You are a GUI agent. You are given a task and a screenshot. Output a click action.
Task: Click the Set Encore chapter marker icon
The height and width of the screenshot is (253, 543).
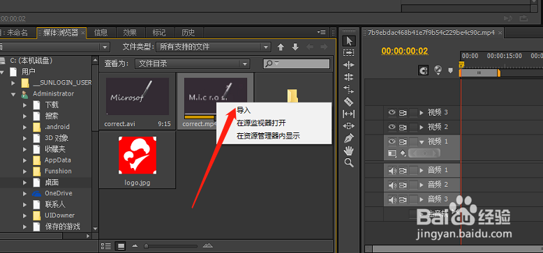click(x=438, y=70)
